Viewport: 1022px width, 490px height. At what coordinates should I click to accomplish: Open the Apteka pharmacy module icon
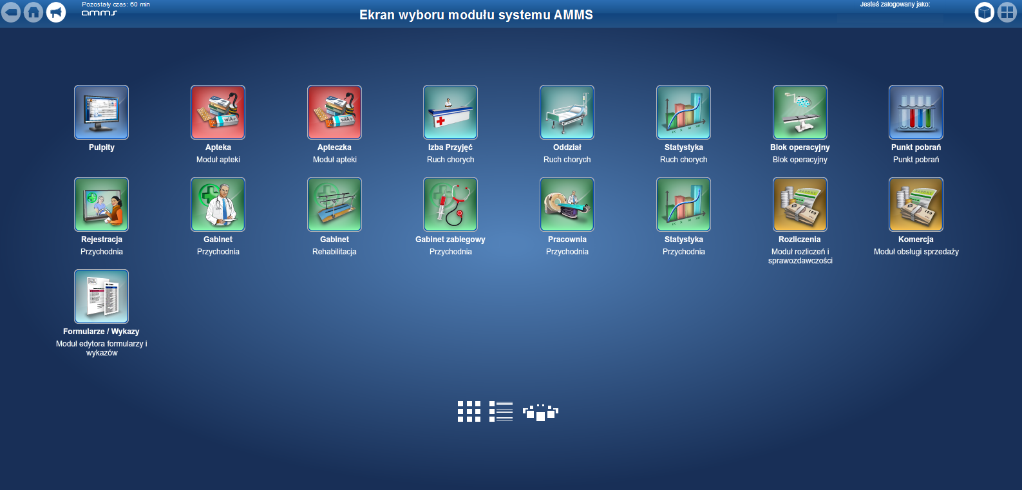point(218,112)
